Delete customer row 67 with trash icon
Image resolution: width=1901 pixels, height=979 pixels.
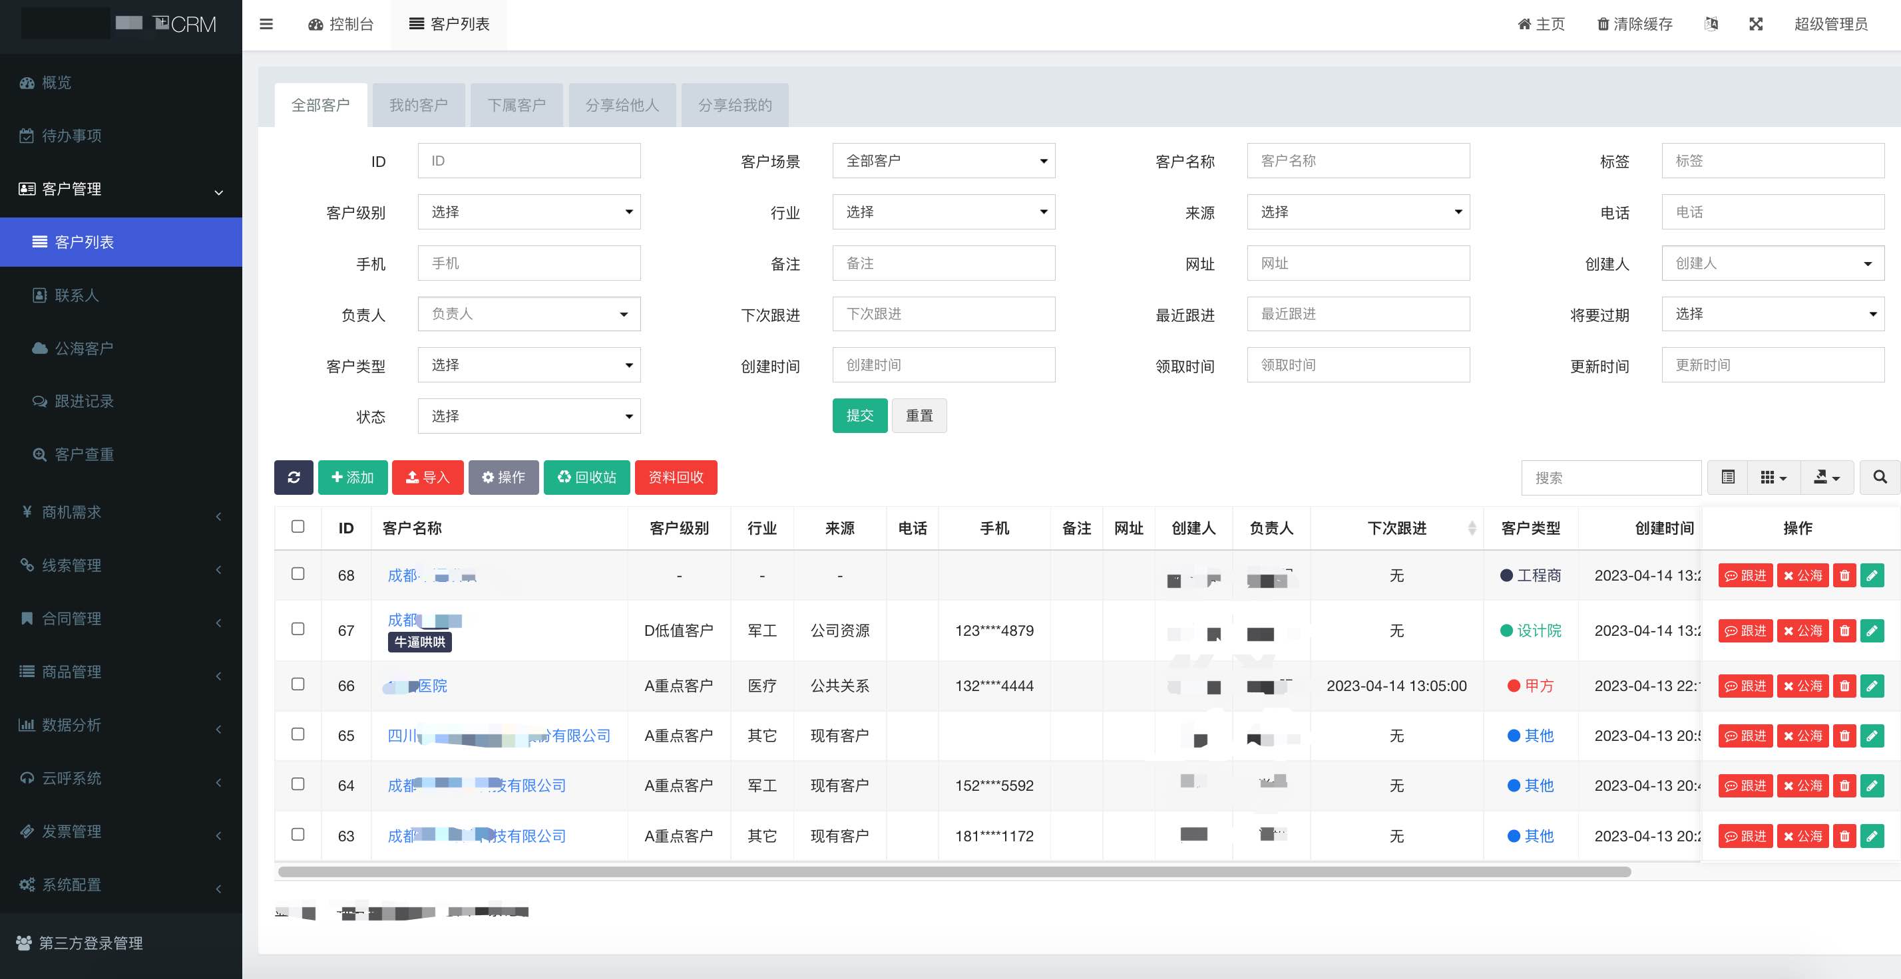tap(1845, 630)
